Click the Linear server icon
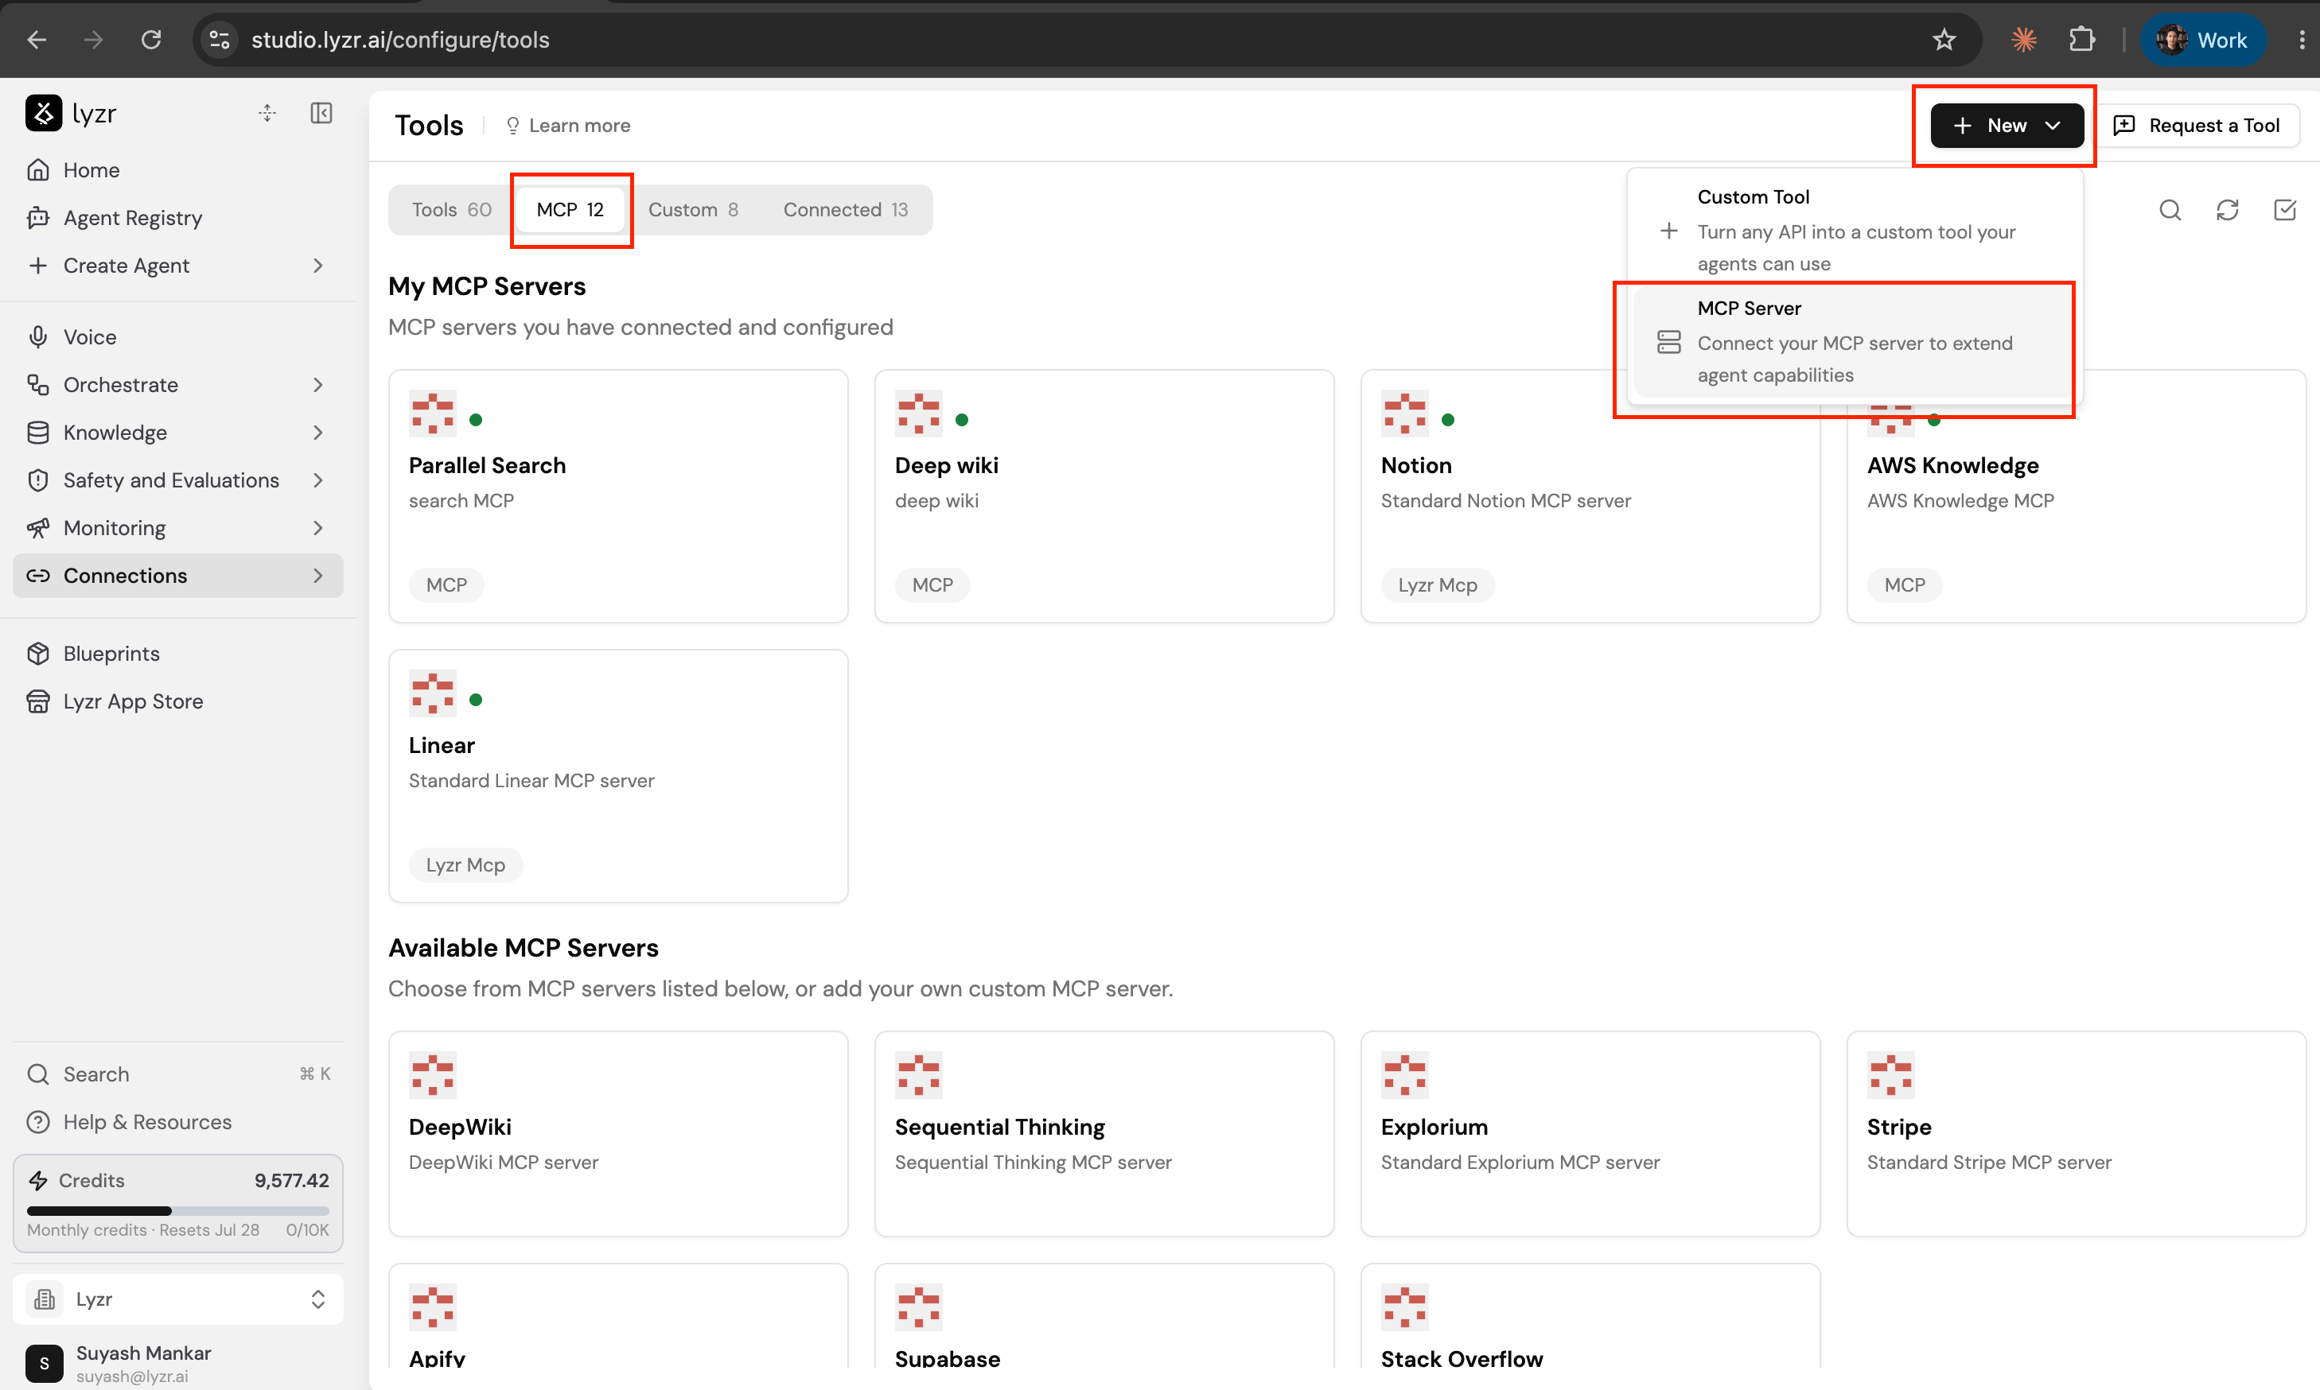The image size is (2320, 1390). click(432, 693)
